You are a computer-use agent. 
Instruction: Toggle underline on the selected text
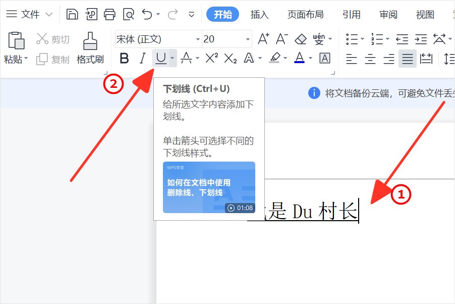[160, 59]
